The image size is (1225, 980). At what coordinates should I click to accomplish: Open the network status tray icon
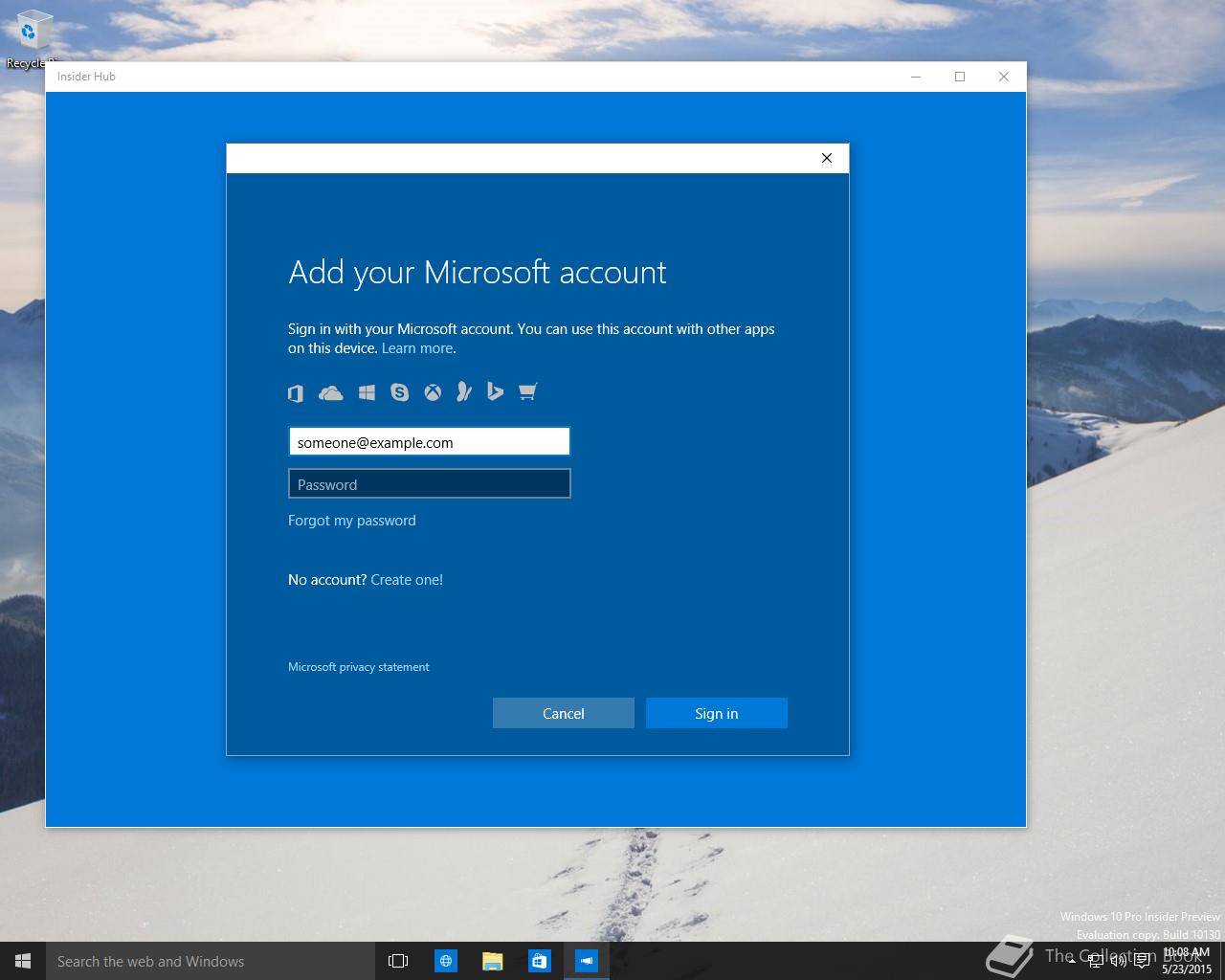[1095, 962]
